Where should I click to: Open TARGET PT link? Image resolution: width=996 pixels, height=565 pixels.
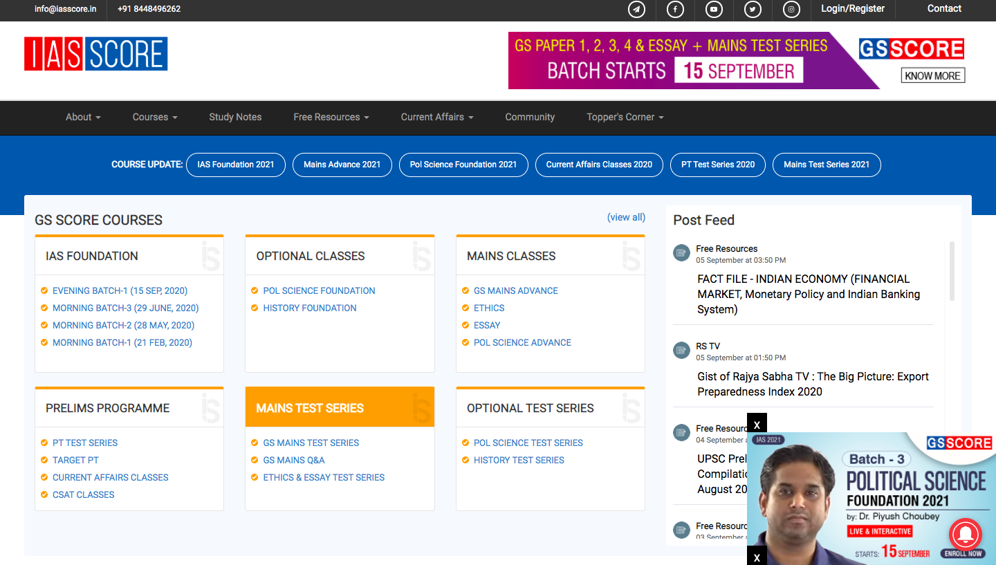tap(75, 460)
